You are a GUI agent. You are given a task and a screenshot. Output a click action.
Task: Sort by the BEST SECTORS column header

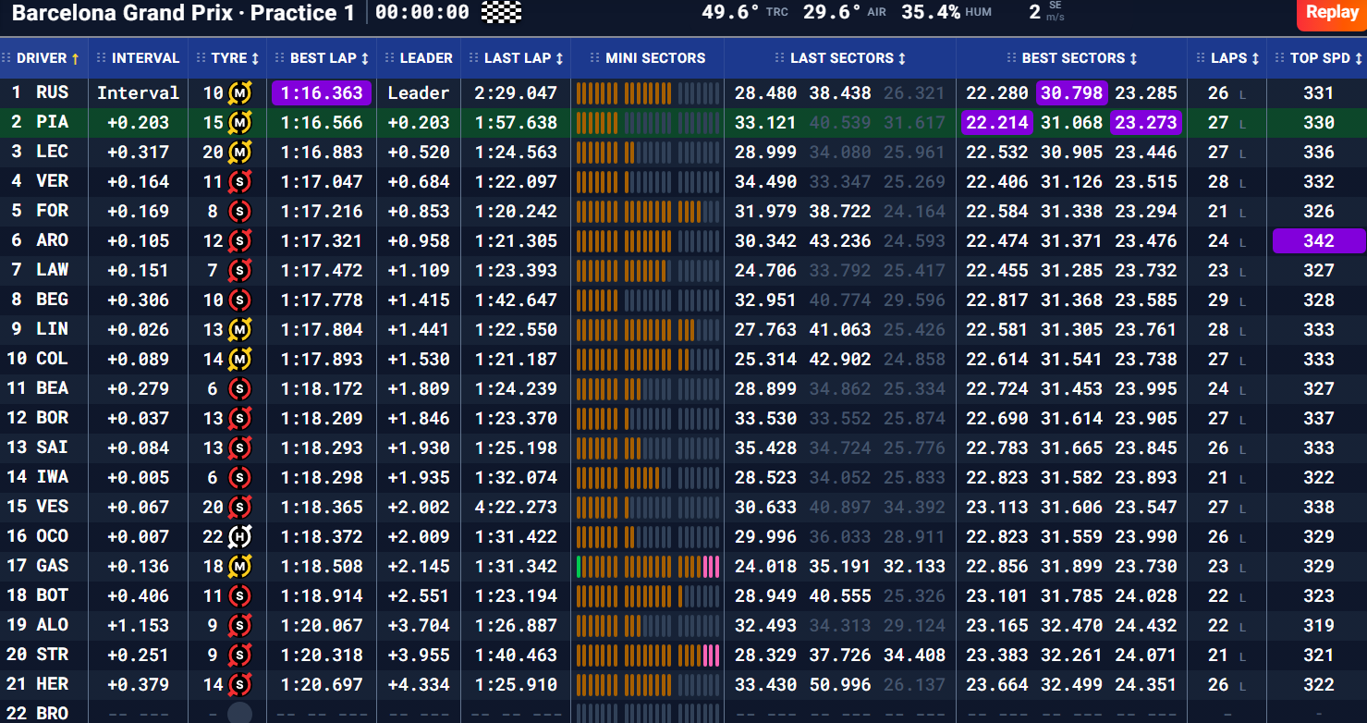pyautogui.click(x=1080, y=57)
